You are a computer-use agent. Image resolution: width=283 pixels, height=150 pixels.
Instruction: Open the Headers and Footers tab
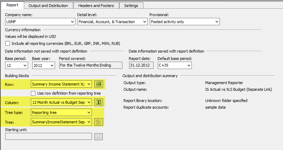pyautogui.click(x=96, y=5)
